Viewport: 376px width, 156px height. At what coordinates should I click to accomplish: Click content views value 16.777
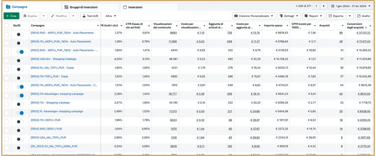pos(173,94)
